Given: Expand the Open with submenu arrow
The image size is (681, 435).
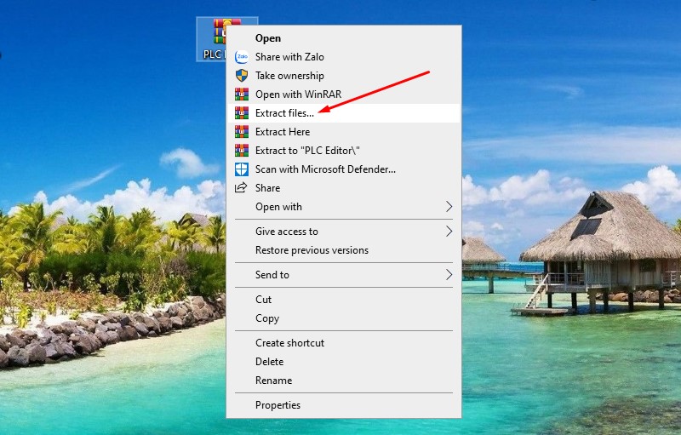Looking at the screenshot, I should 449,207.
